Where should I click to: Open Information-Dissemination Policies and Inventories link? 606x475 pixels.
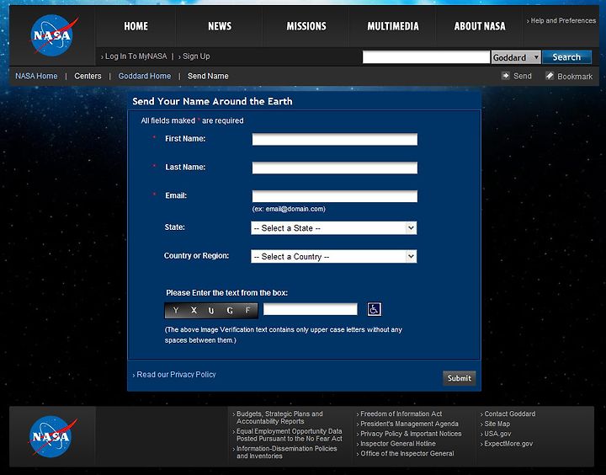pyautogui.click(x=285, y=452)
